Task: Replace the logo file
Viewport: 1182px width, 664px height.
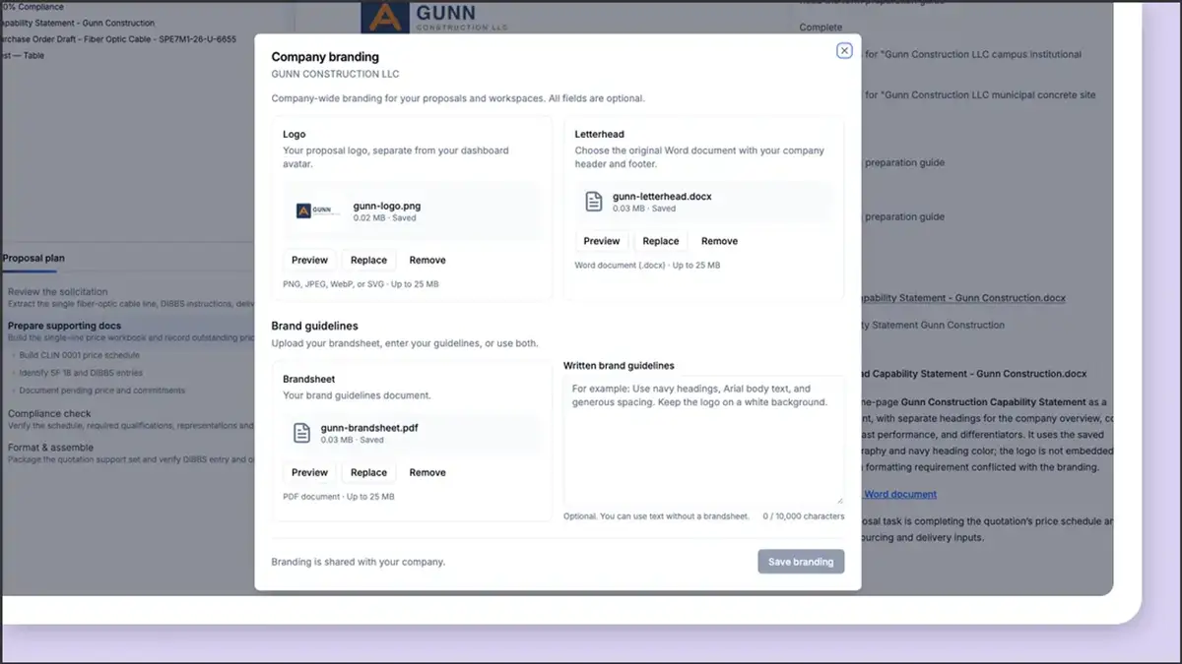Action: click(368, 260)
